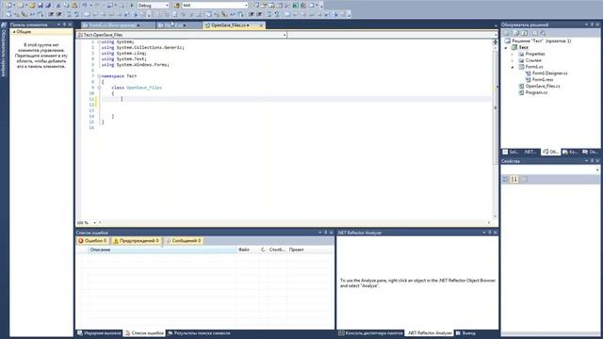Image resolution: width=603 pixels, height=339 pixels.
Task: Open the Debug configuration dropdown
Action: tap(167, 6)
